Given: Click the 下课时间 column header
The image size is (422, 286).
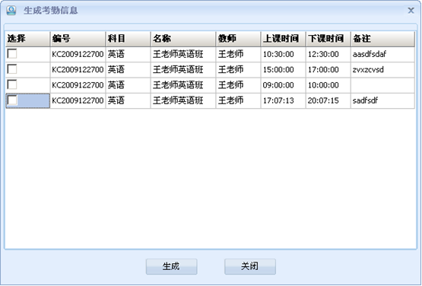Looking at the screenshot, I should (x=328, y=39).
